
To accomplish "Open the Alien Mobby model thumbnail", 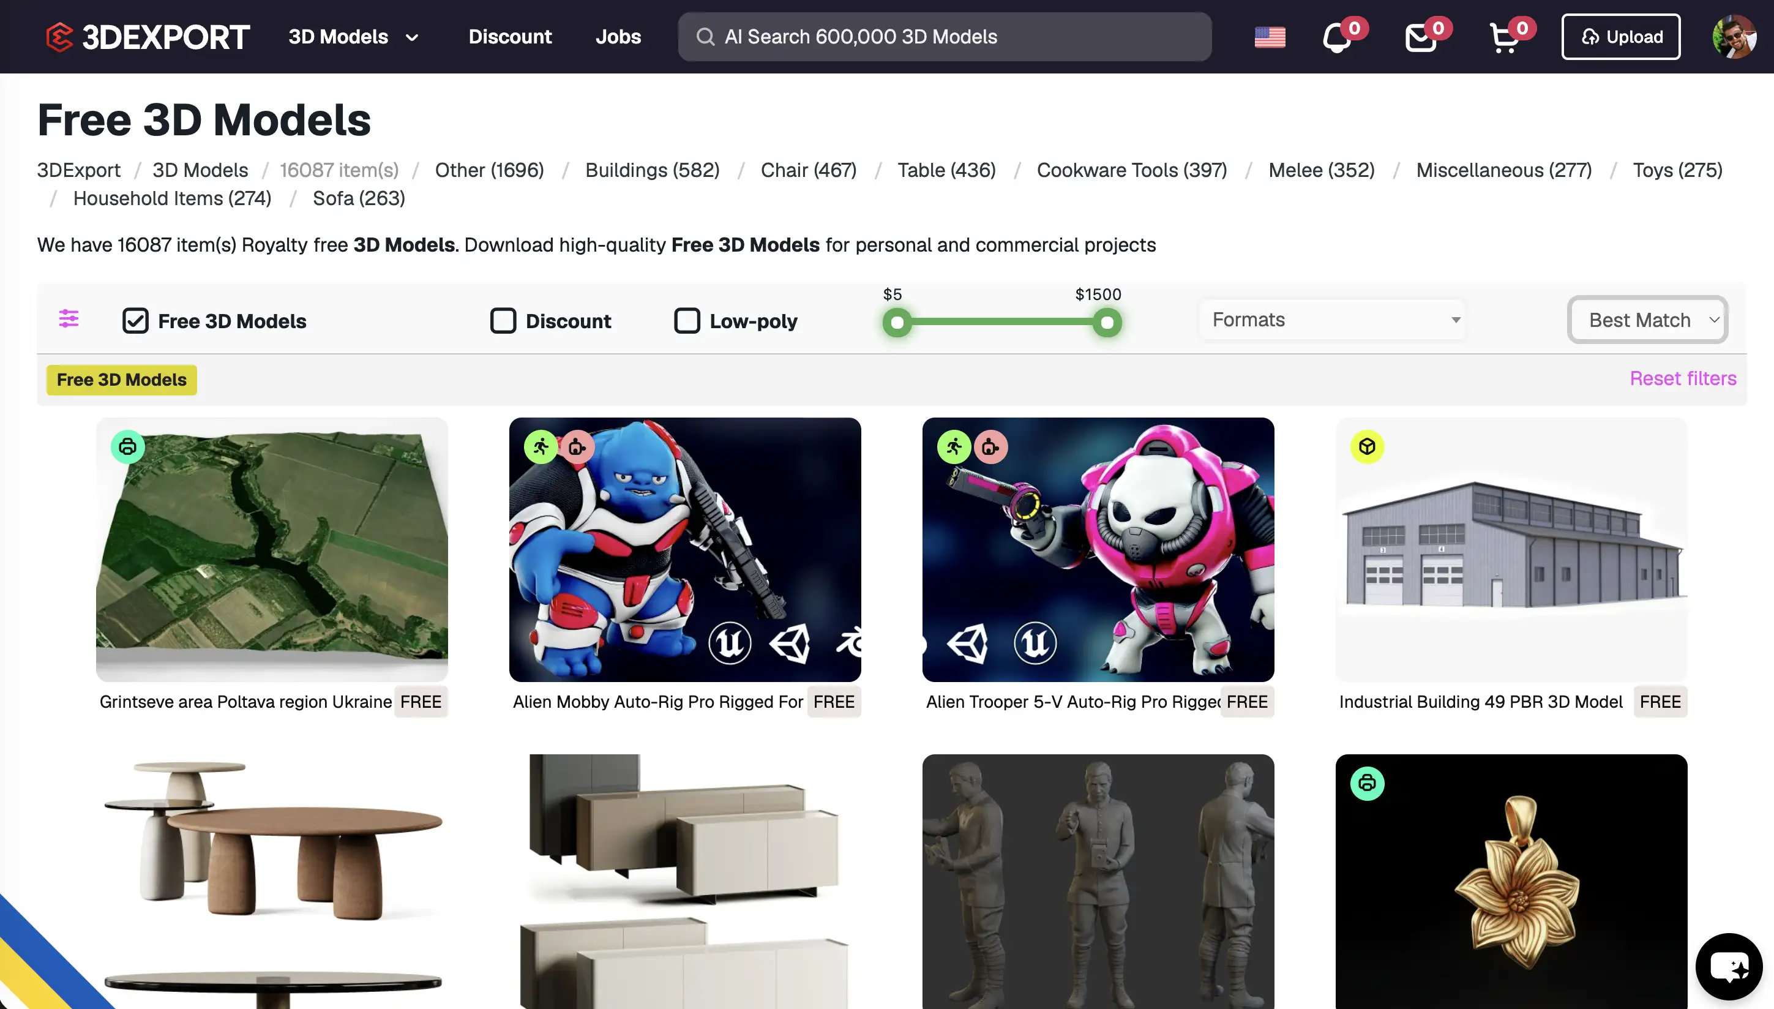I will click(x=684, y=550).
